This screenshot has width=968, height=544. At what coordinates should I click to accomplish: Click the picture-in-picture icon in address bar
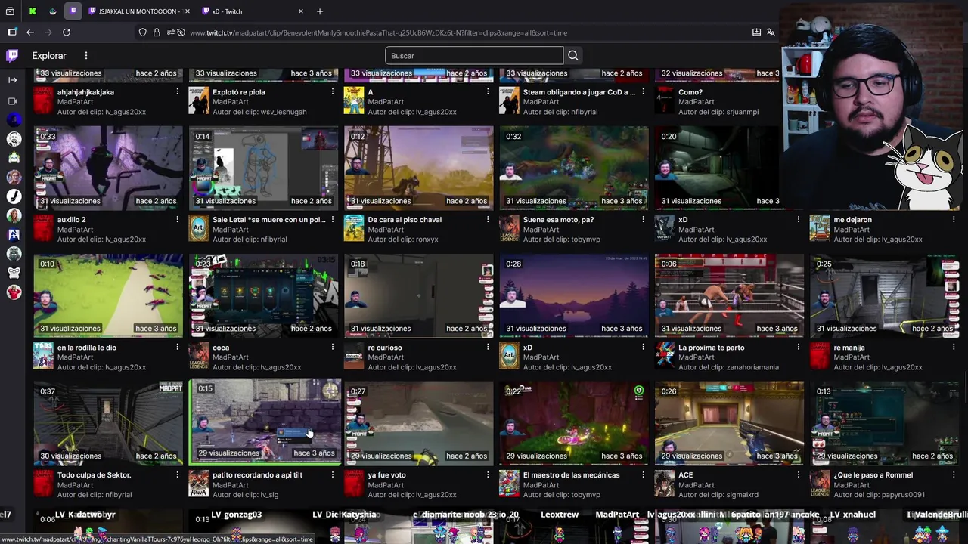(756, 32)
